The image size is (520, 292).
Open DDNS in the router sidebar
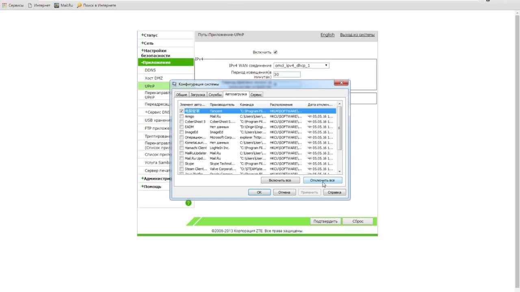coord(150,70)
